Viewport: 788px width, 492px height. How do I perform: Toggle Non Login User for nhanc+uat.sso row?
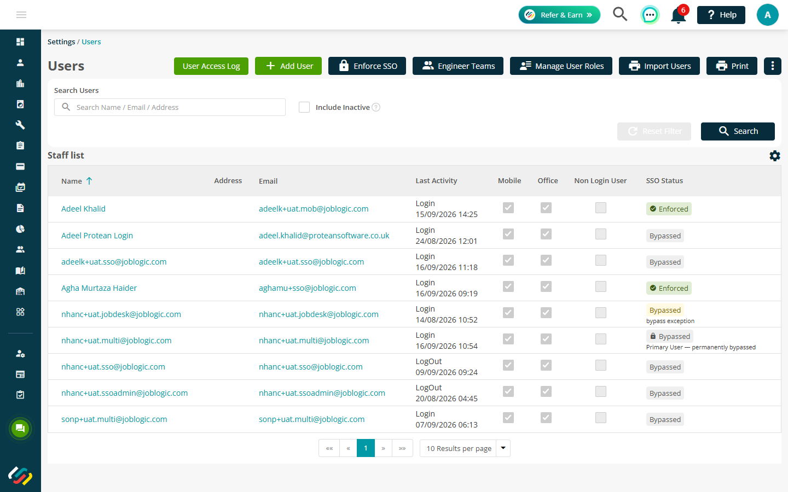[x=601, y=365]
